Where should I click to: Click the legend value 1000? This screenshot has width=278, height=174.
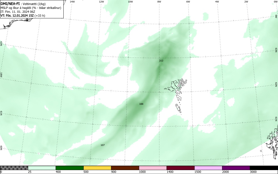(x=142, y=172)
